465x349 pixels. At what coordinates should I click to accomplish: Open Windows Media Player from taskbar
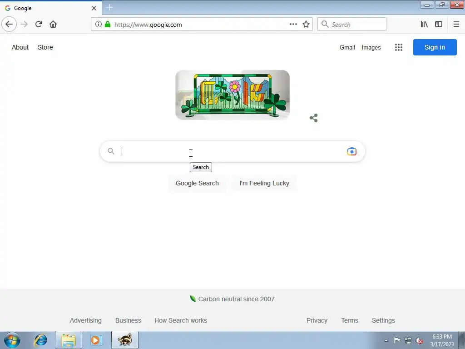coord(96,340)
